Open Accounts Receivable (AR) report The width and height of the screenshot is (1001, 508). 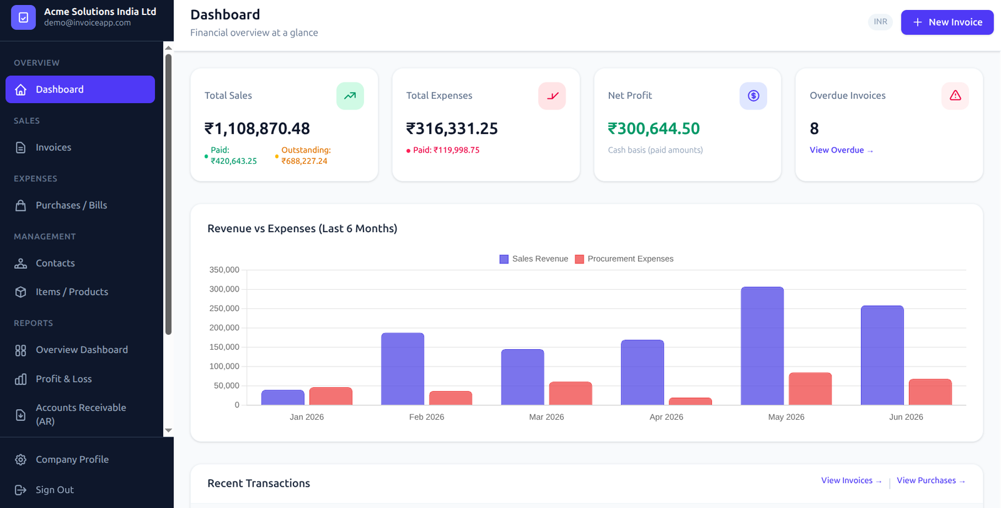click(80, 415)
